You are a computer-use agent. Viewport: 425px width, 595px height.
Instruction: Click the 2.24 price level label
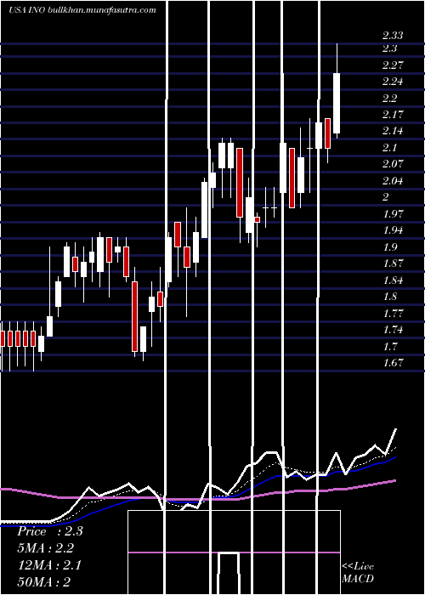pyautogui.click(x=393, y=82)
